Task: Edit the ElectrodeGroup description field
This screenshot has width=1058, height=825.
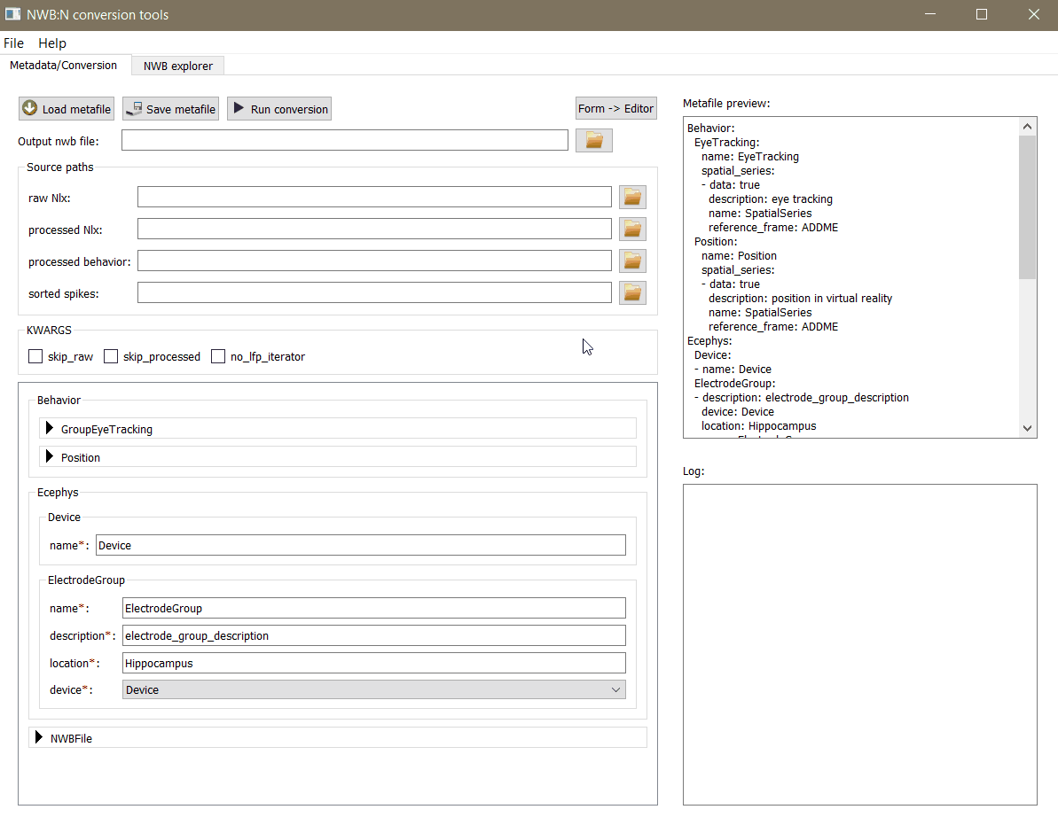Action: click(x=374, y=635)
